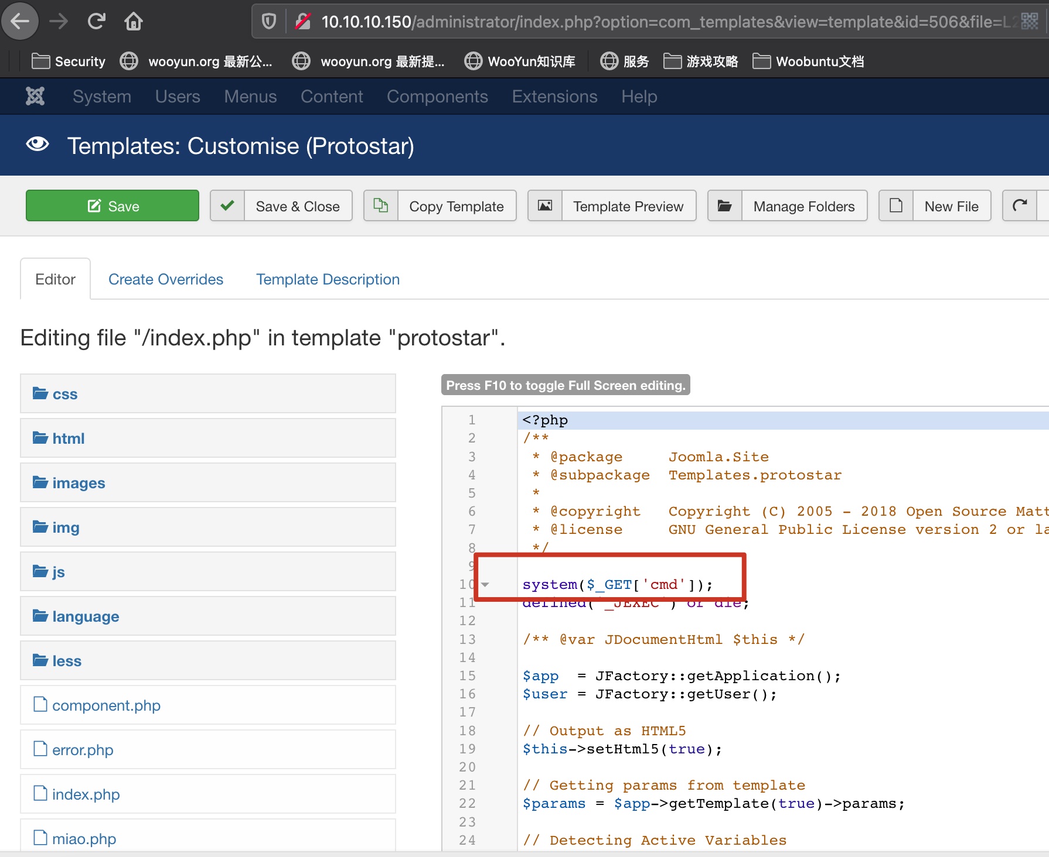Click the '$params = $app->getTemplate' code line
The image size is (1049, 857).
(x=714, y=803)
